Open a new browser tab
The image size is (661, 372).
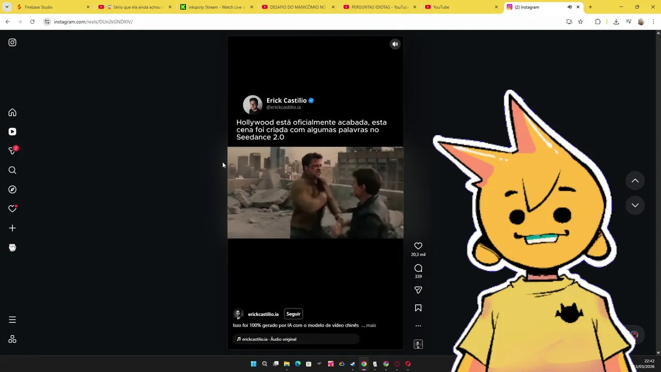click(590, 7)
